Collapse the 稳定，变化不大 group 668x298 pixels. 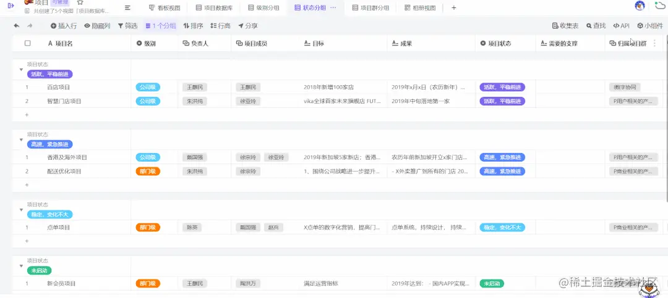(x=21, y=210)
